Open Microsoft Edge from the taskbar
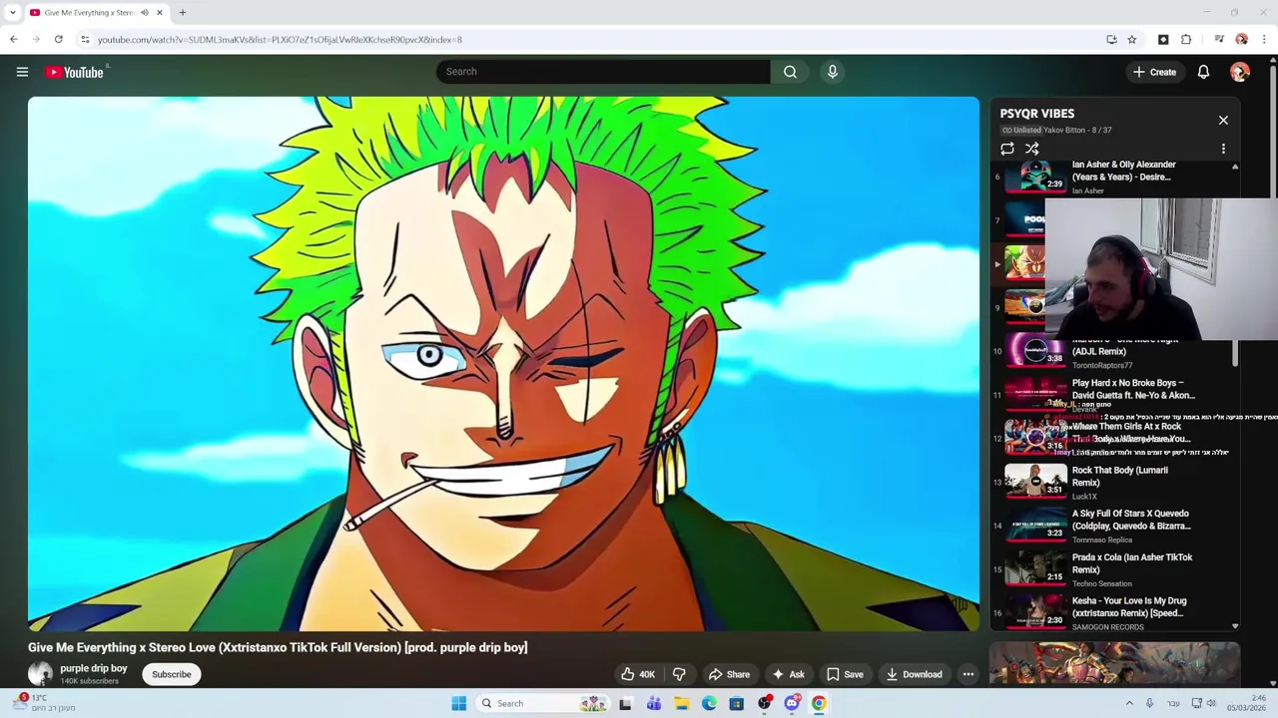 pyautogui.click(x=709, y=703)
